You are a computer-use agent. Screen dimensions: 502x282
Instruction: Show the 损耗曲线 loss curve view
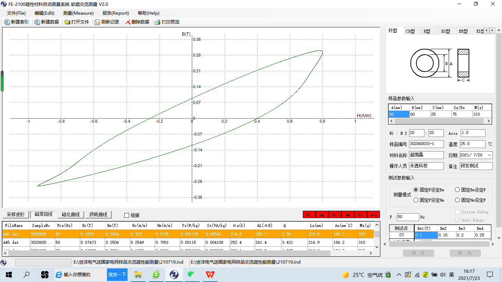98,214
